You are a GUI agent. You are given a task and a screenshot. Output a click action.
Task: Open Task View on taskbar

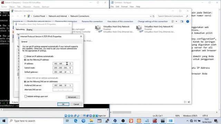67,121
